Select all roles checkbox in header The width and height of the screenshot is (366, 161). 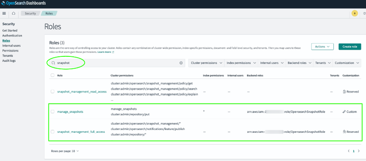(x=52, y=76)
